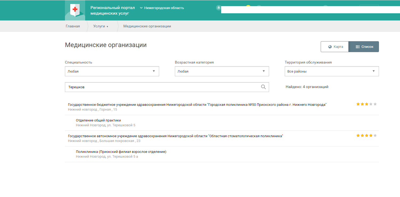Click the star rating of Областная стоматологическая поликлиника

coord(366,136)
